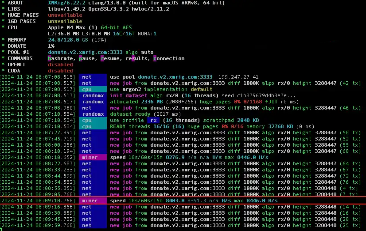Click the '16C/16T' core count text
The height and width of the screenshot is (231, 366).
point(124,34)
